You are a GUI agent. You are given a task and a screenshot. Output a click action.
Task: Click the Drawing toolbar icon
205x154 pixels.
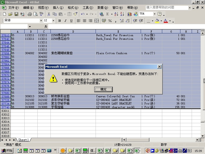pyautogui.click(x=136, y=14)
